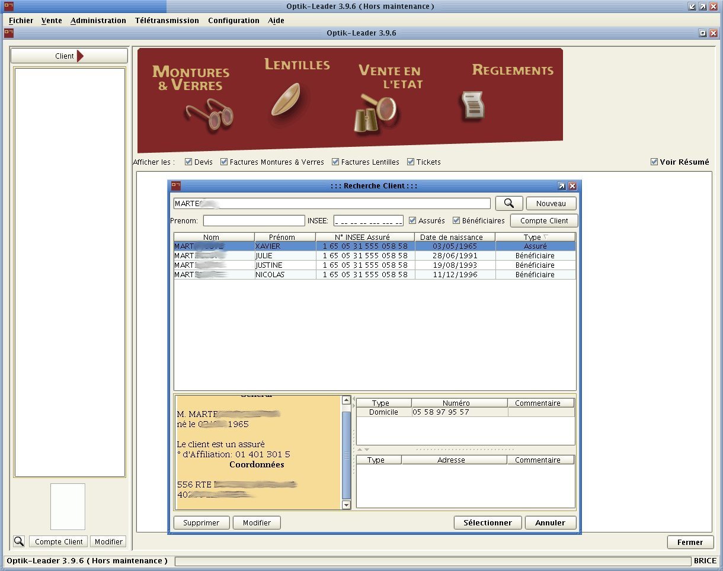The width and height of the screenshot is (723, 571).
Task: Click Compte Client button in the search dialog
Action: tap(544, 220)
